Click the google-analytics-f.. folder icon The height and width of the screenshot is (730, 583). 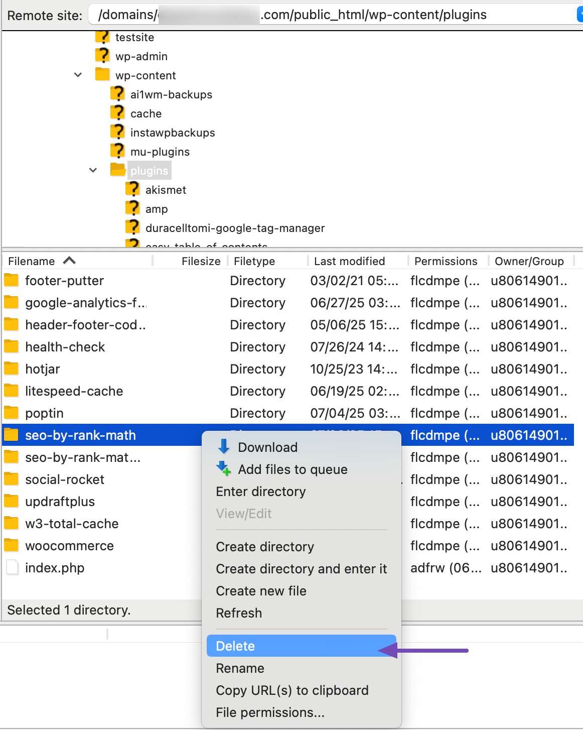(12, 302)
